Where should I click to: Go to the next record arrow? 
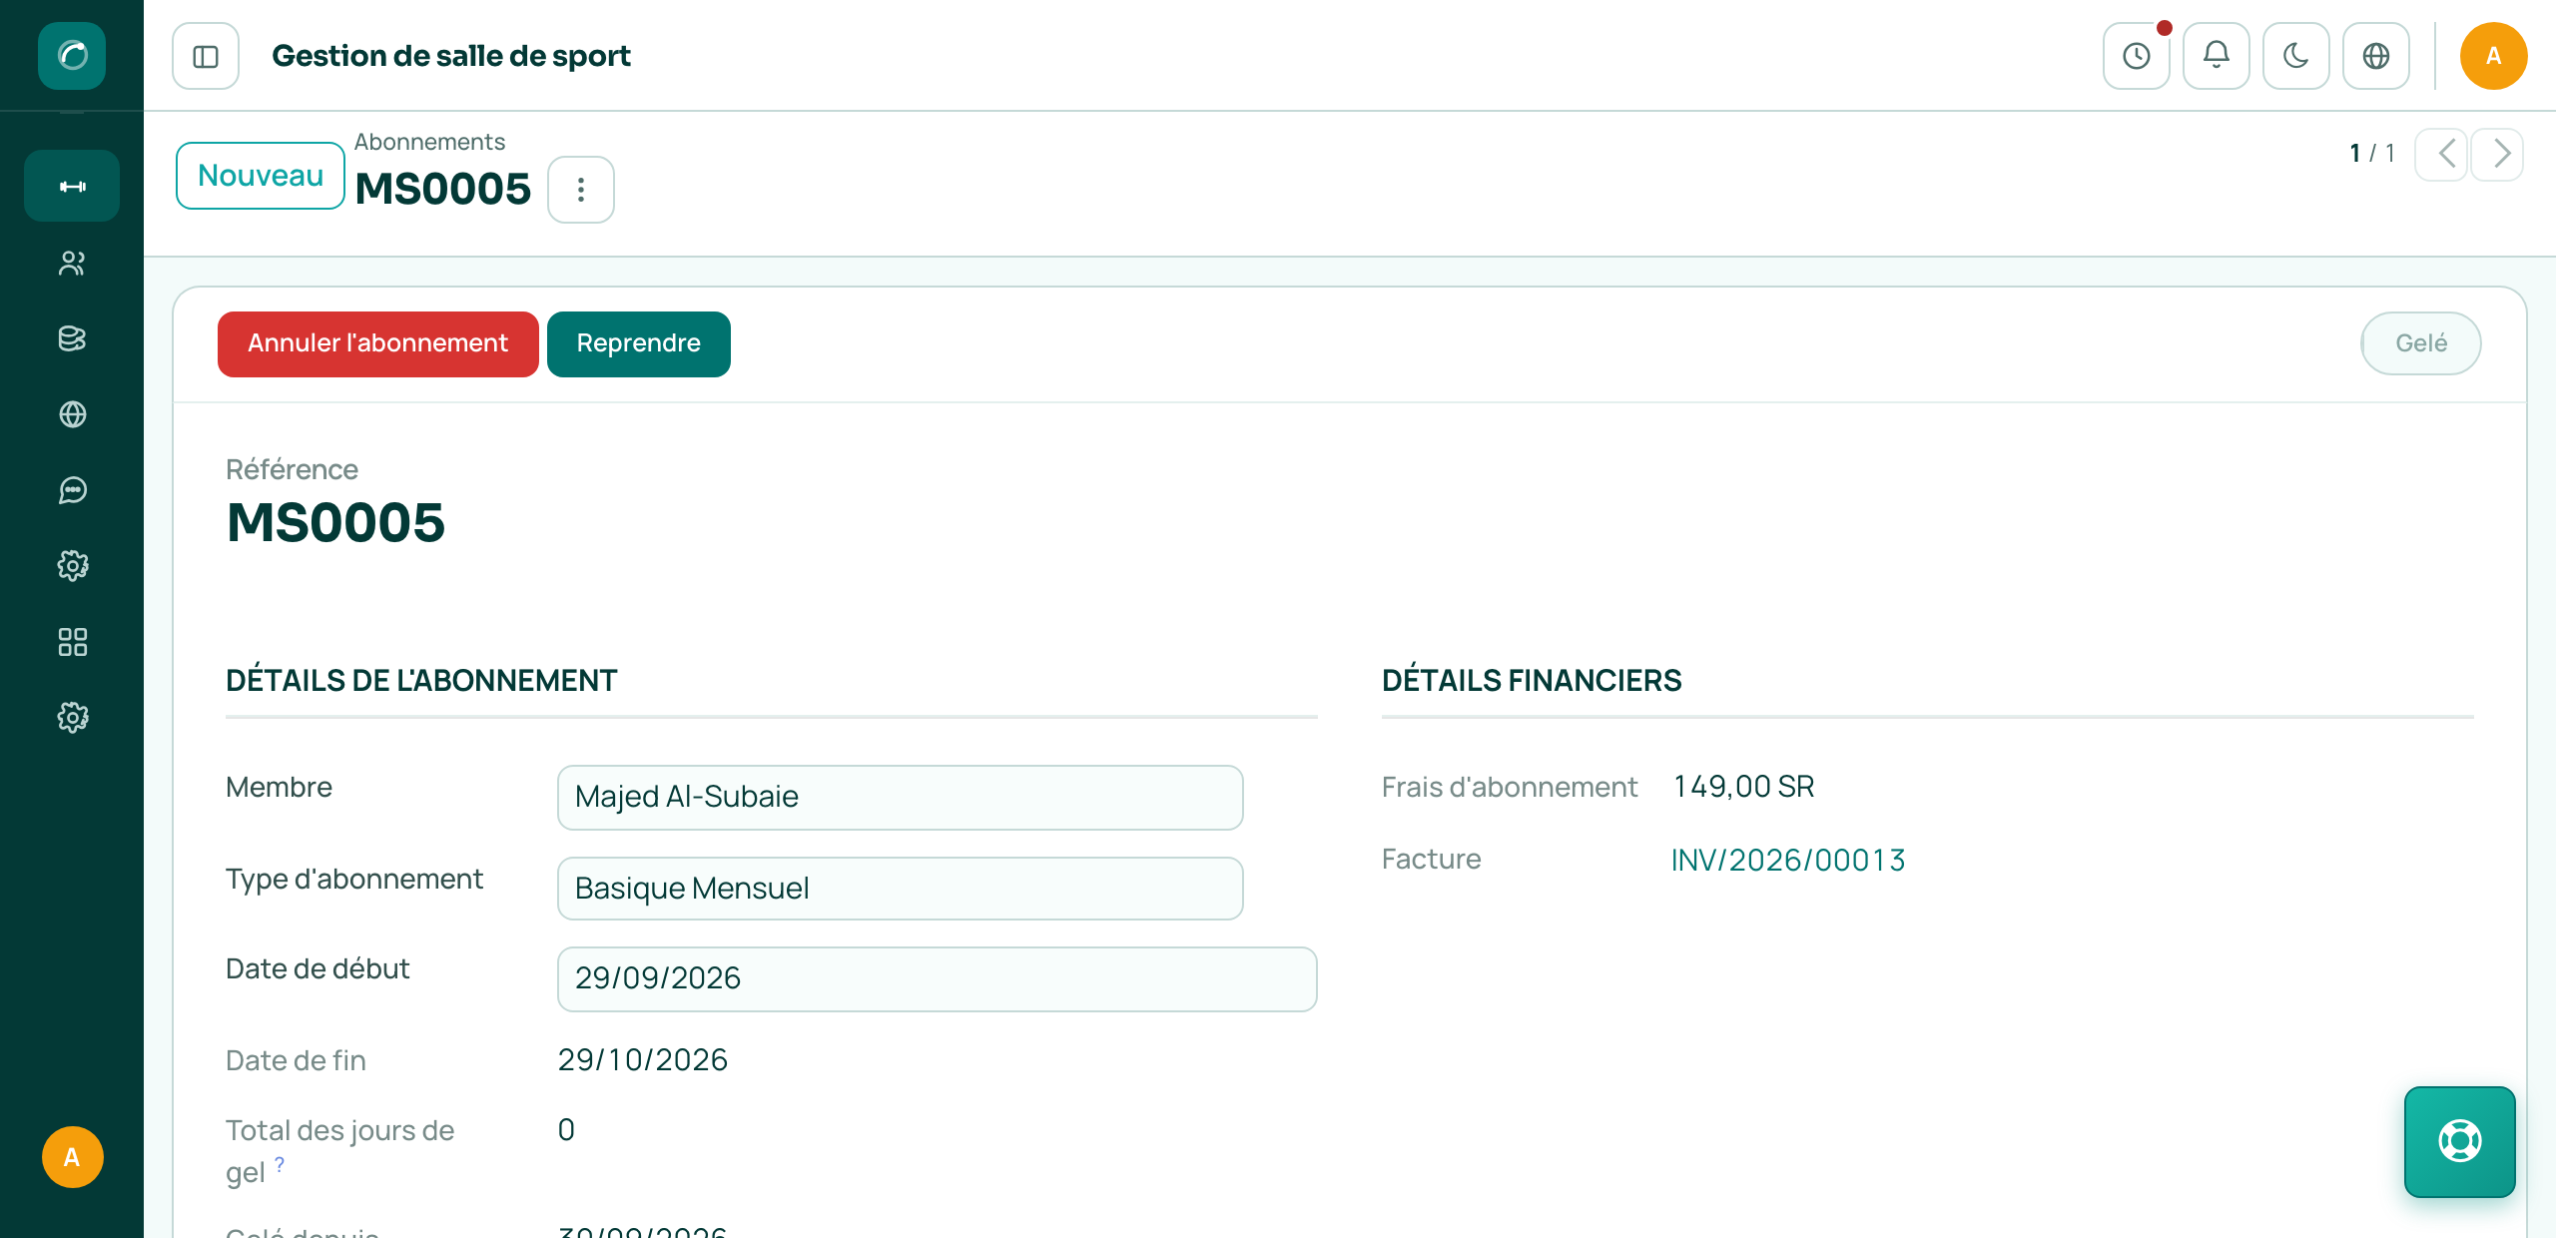pos(2498,155)
